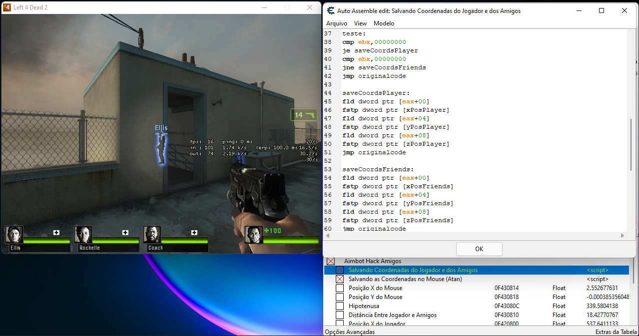Click the first aid kit icon above Ellis's health bar

click(x=56, y=233)
